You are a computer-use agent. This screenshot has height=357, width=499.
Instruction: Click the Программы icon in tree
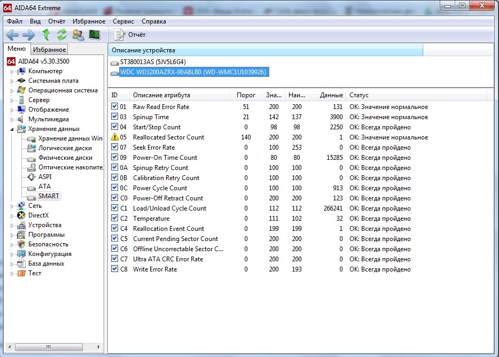tap(21, 235)
